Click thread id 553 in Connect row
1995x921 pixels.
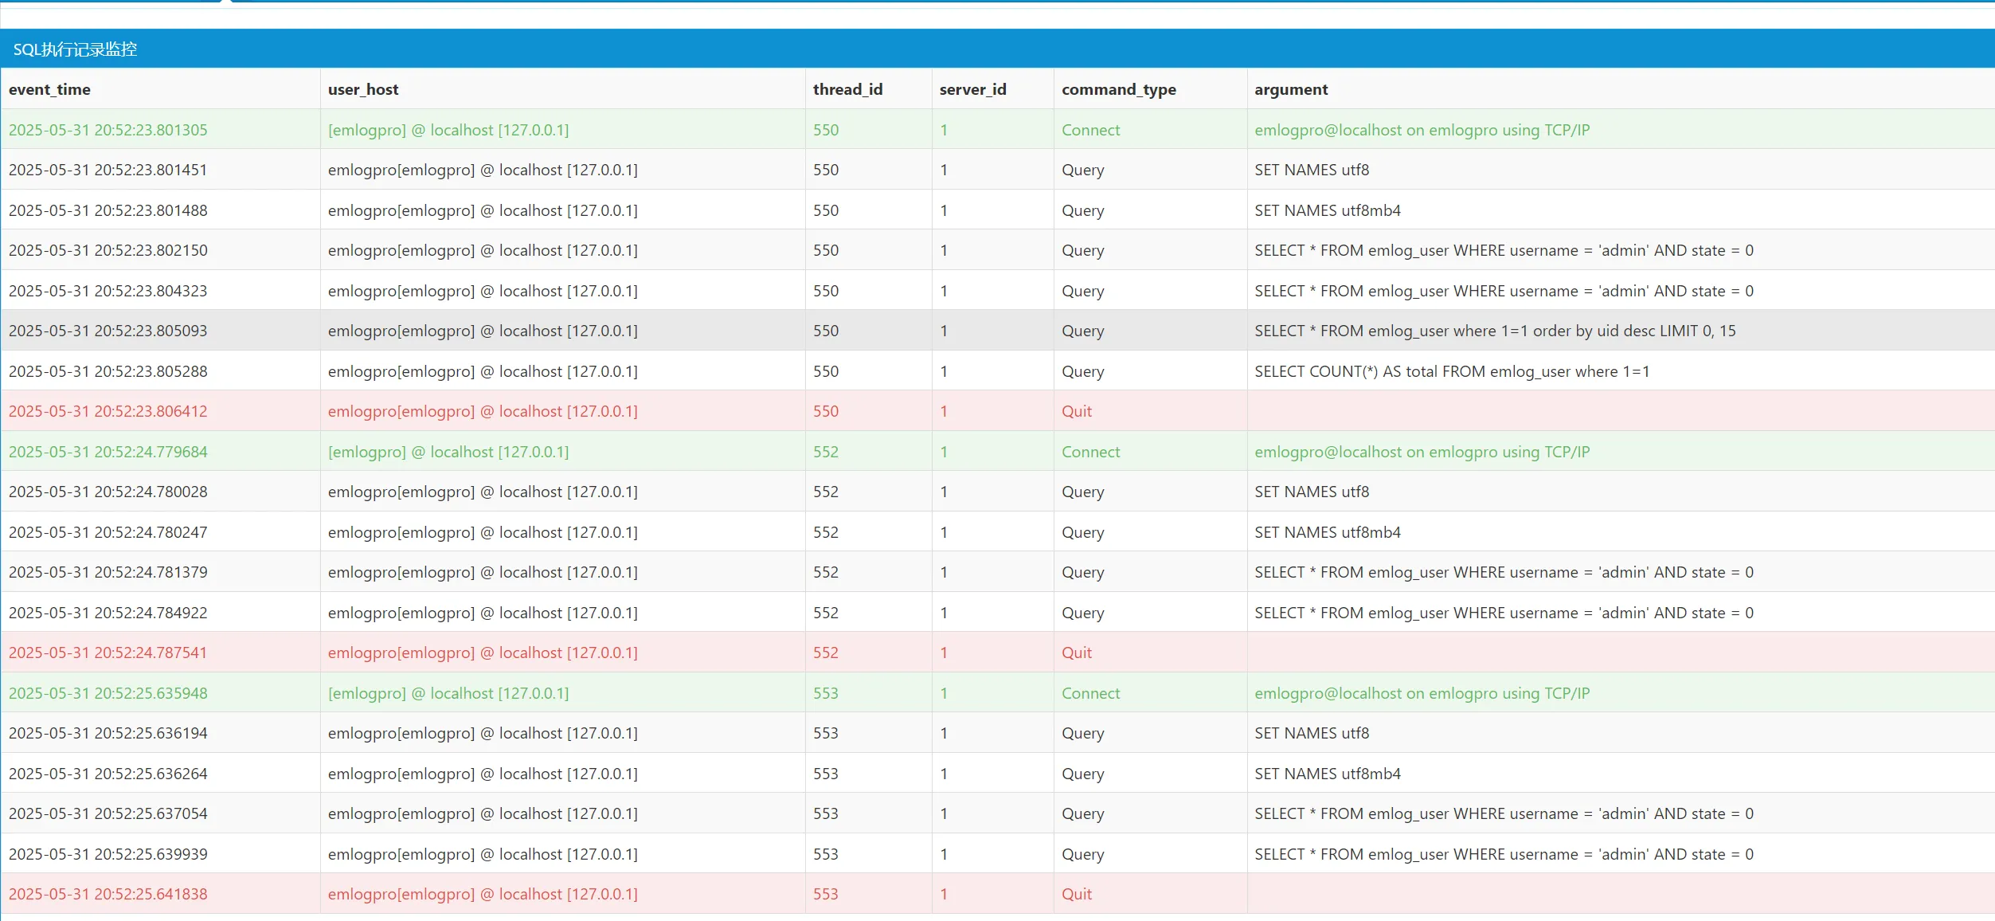[825, 693]
